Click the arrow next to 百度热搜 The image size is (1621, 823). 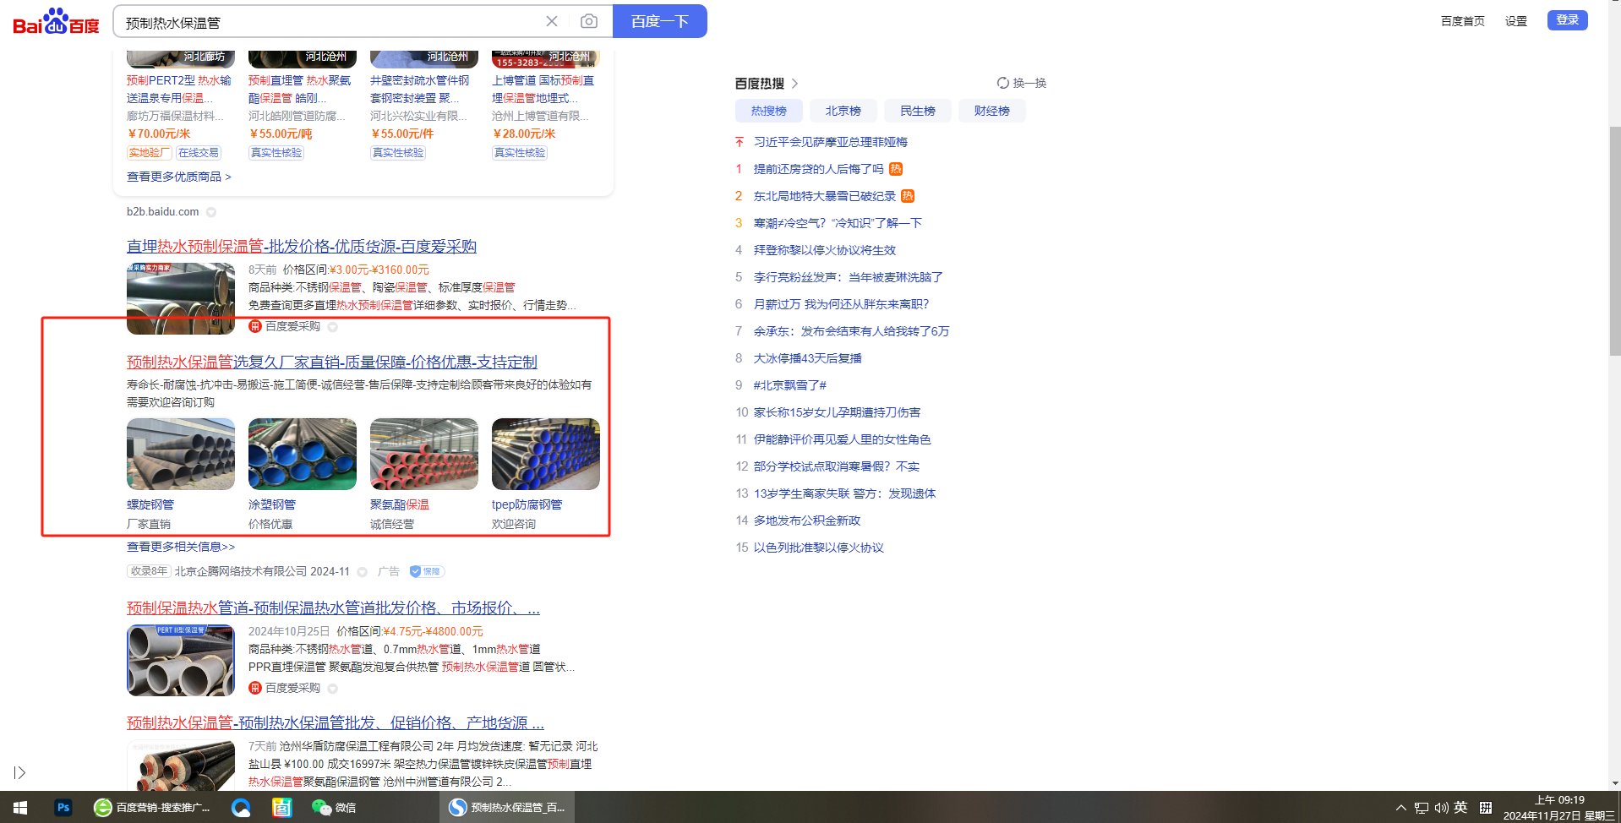(x=795, y=84)
